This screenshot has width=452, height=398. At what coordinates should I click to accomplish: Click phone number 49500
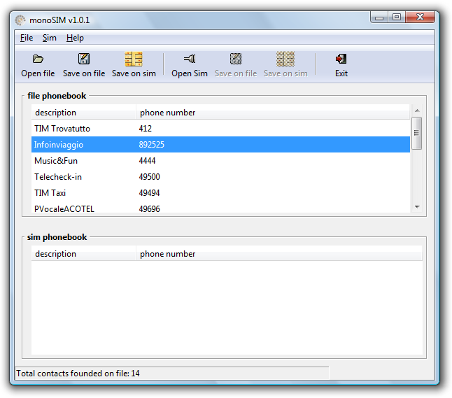pyautogui.click(x=149, y=177)
